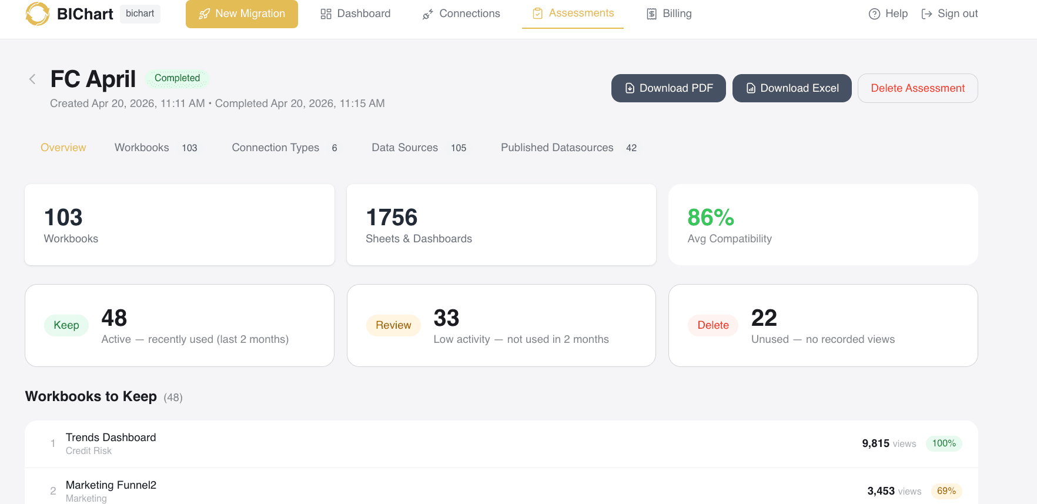Click the red Delete badge
The image size is (1037, 504).
coord(713,325)
